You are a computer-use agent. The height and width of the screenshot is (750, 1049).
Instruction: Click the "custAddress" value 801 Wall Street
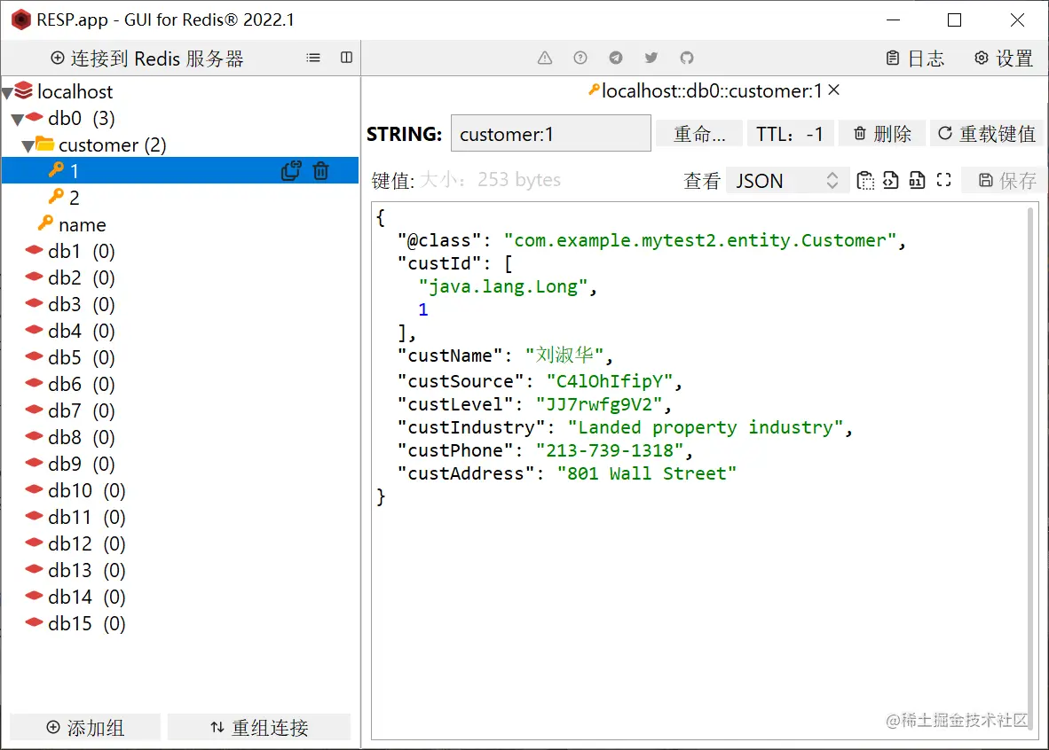[646, 473]
